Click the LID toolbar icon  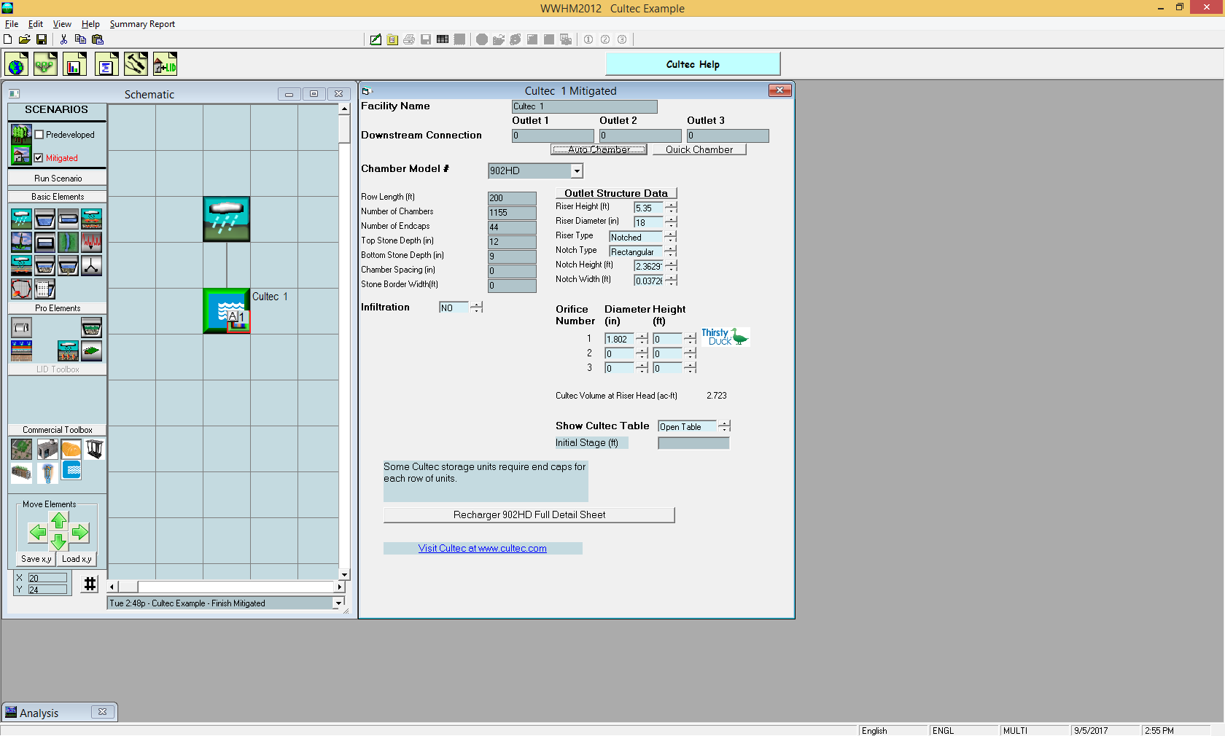click(x=165, y=65)
